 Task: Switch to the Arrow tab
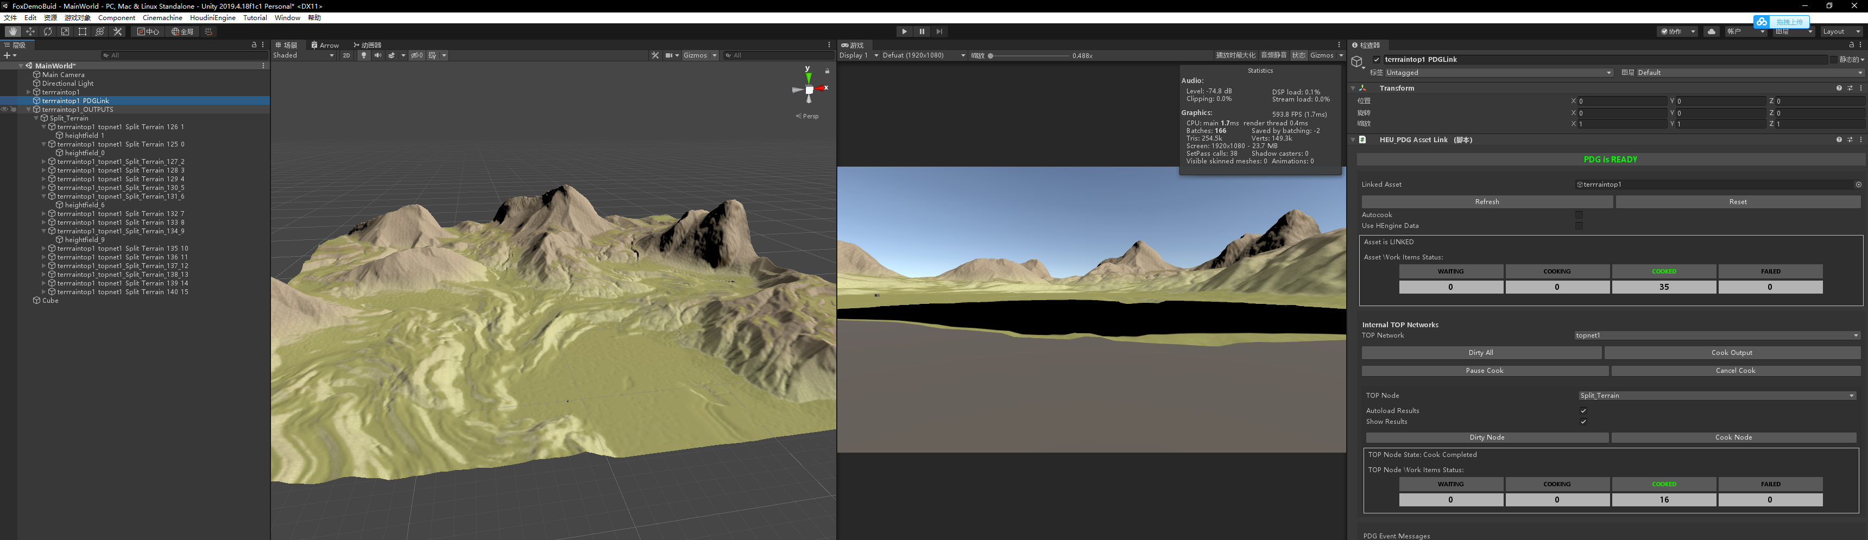point(325,45)
